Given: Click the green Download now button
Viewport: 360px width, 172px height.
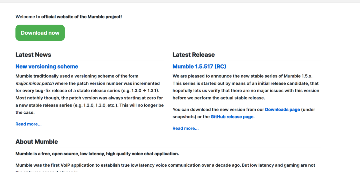Looking at the screenshot, I should pyautogui.click(x=40, y=33).
